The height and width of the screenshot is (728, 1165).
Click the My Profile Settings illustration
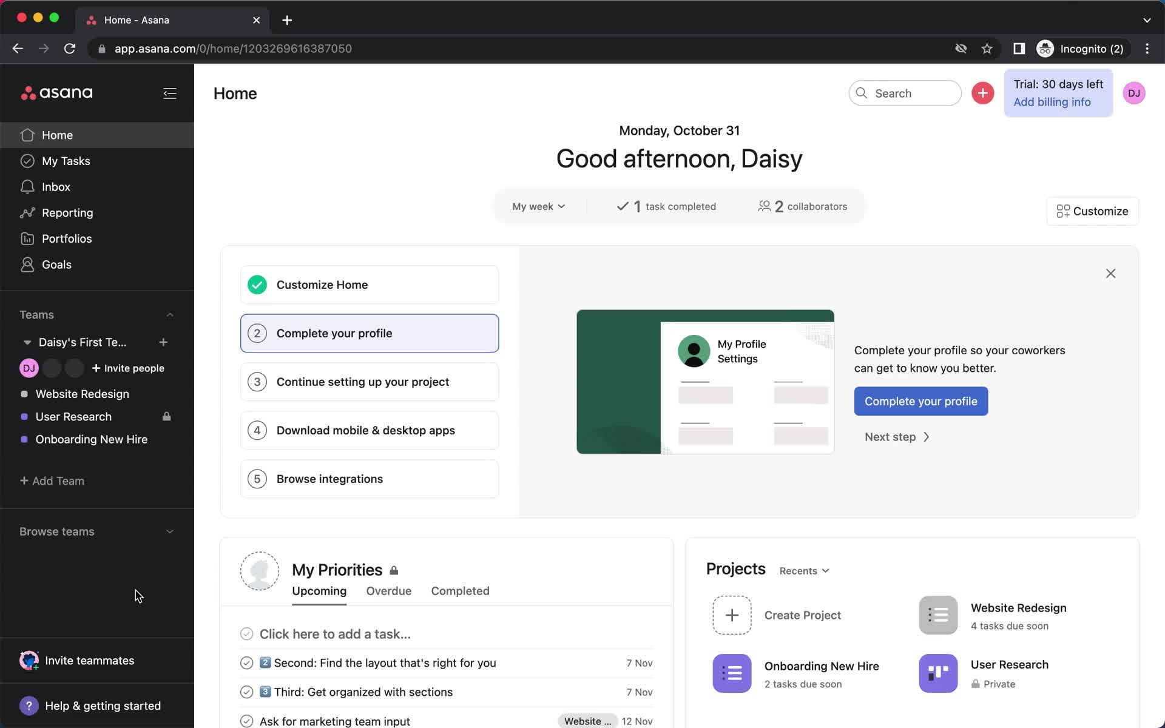(705, 382)
